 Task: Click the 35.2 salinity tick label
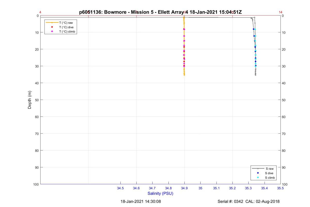coord(233,188)
